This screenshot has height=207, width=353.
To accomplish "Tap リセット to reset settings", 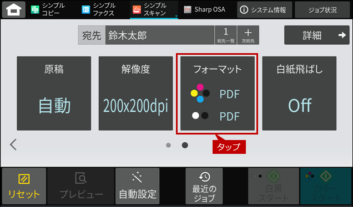I will 24,186.
